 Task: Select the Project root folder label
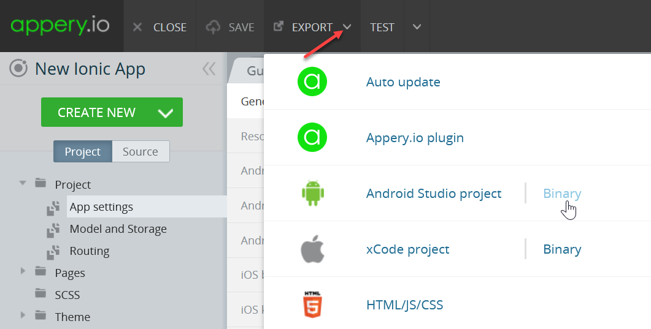pyautogui.click(x=72, y=184)
